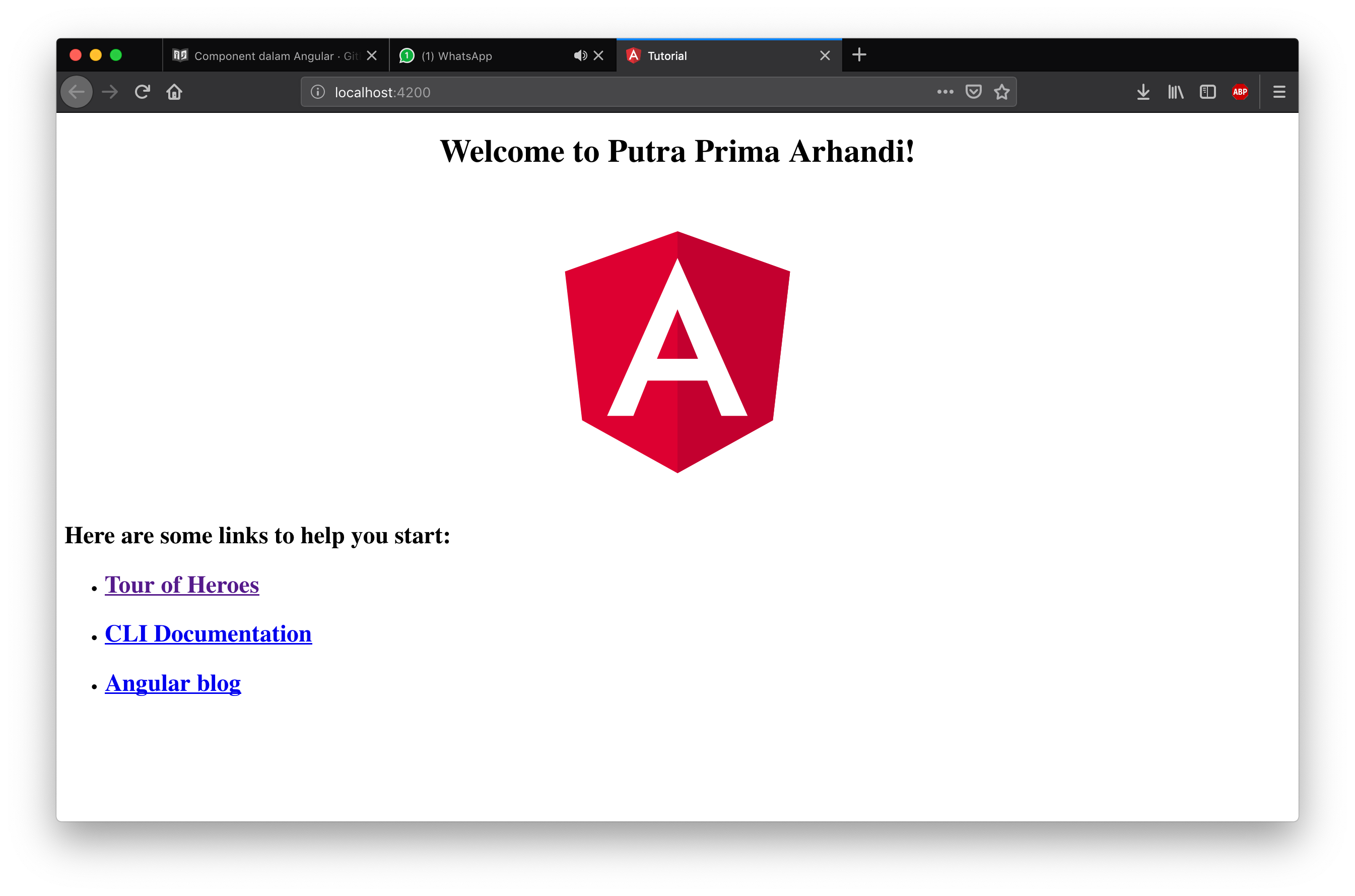
Task: Switch to Component dalam Angular tab
Action: pos(276,55)
